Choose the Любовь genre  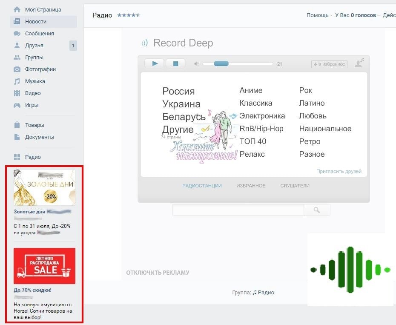point(313,116)
